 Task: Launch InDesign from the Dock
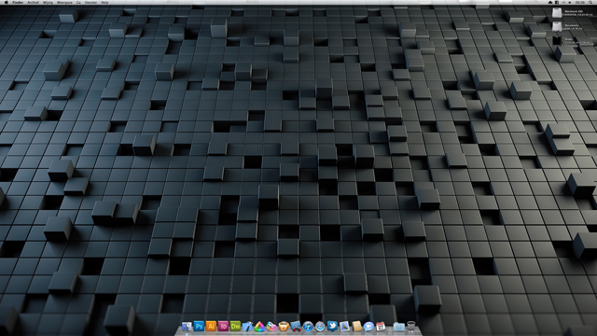(223, 326)
